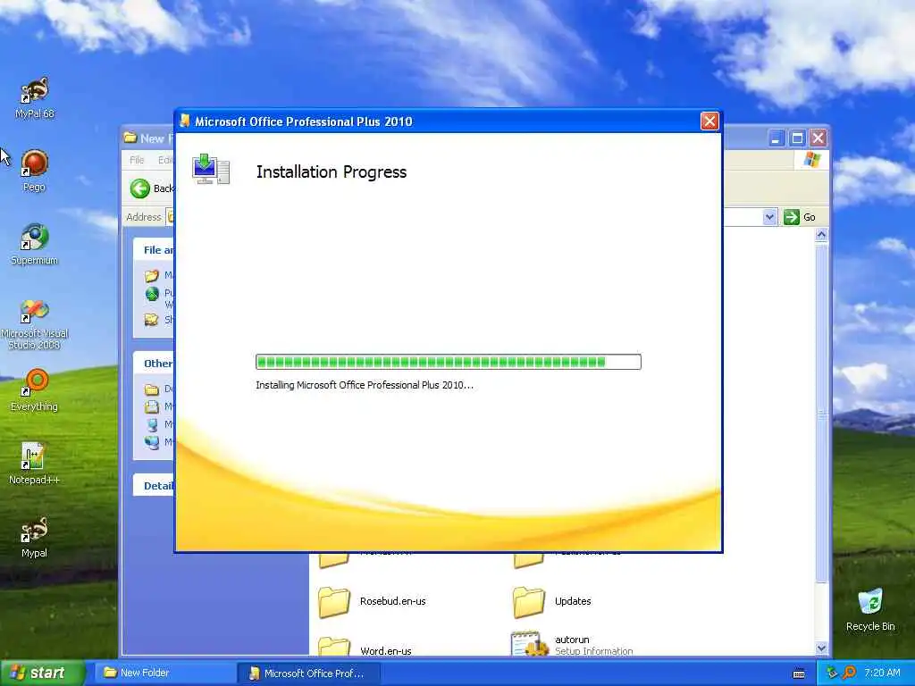This screenshot has width=915, height=686.
Task: Select the Updates folder in Explorer
Action: 552,601
